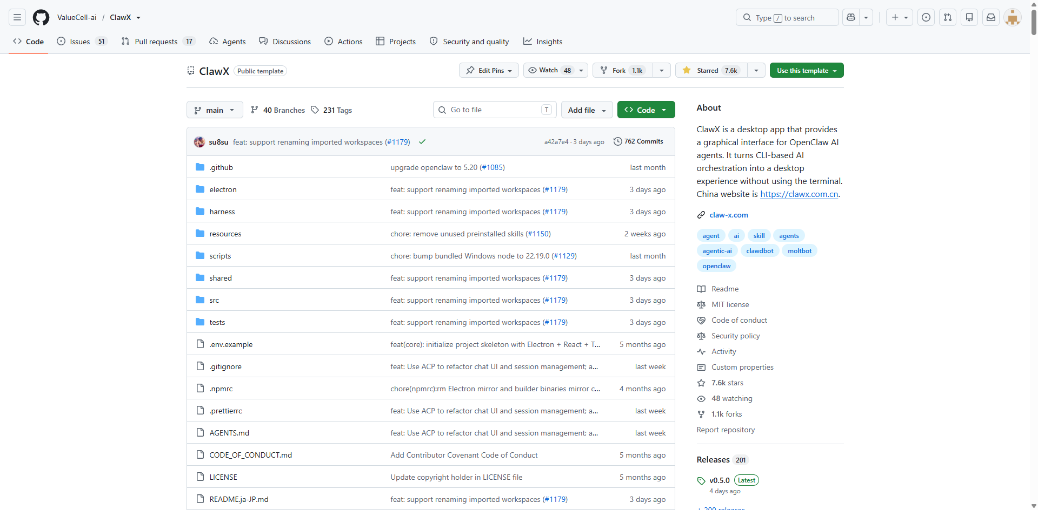Open the Use this template dropdown
Screen dimensions: 1038x510
click(807, 71)
